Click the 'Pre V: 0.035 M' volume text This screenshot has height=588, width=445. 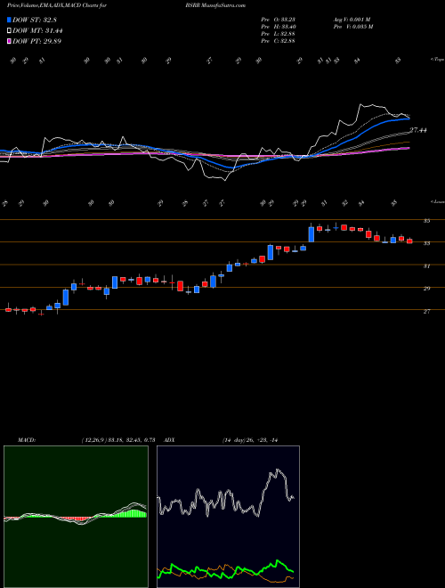pyautogui.click(x=352, y=27)
